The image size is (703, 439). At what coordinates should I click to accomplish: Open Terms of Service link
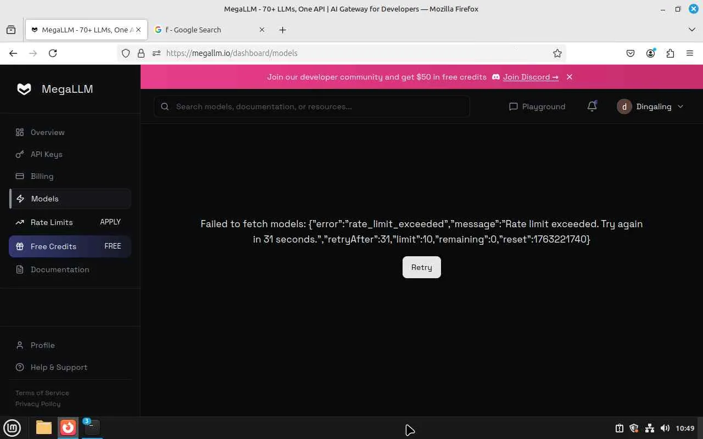pyautogui.click(x=42, y=393)
